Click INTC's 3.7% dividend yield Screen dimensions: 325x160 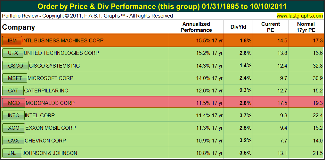[x=245, y=116]
